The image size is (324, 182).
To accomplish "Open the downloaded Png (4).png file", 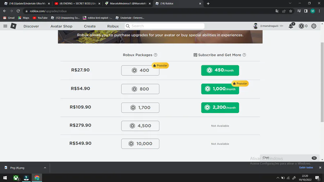I will pos(17,168).
